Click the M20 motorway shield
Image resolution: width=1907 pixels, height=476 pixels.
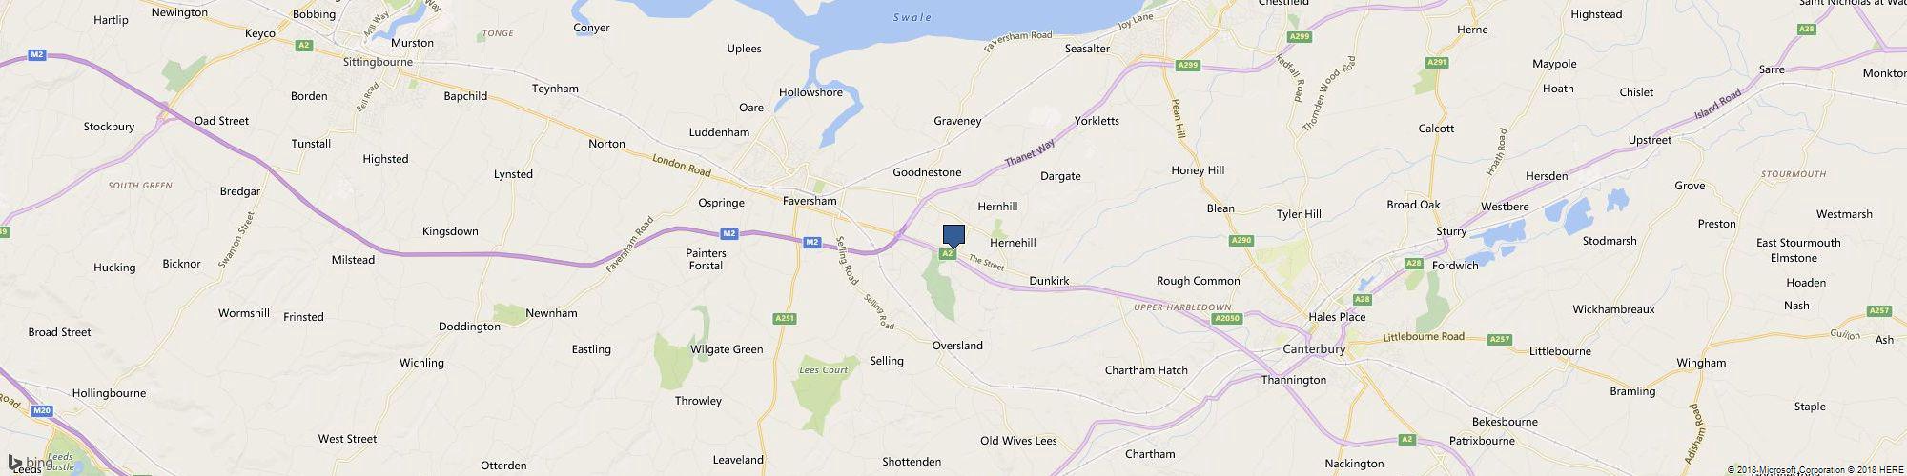pyautogui.click(x=40, y=410)
